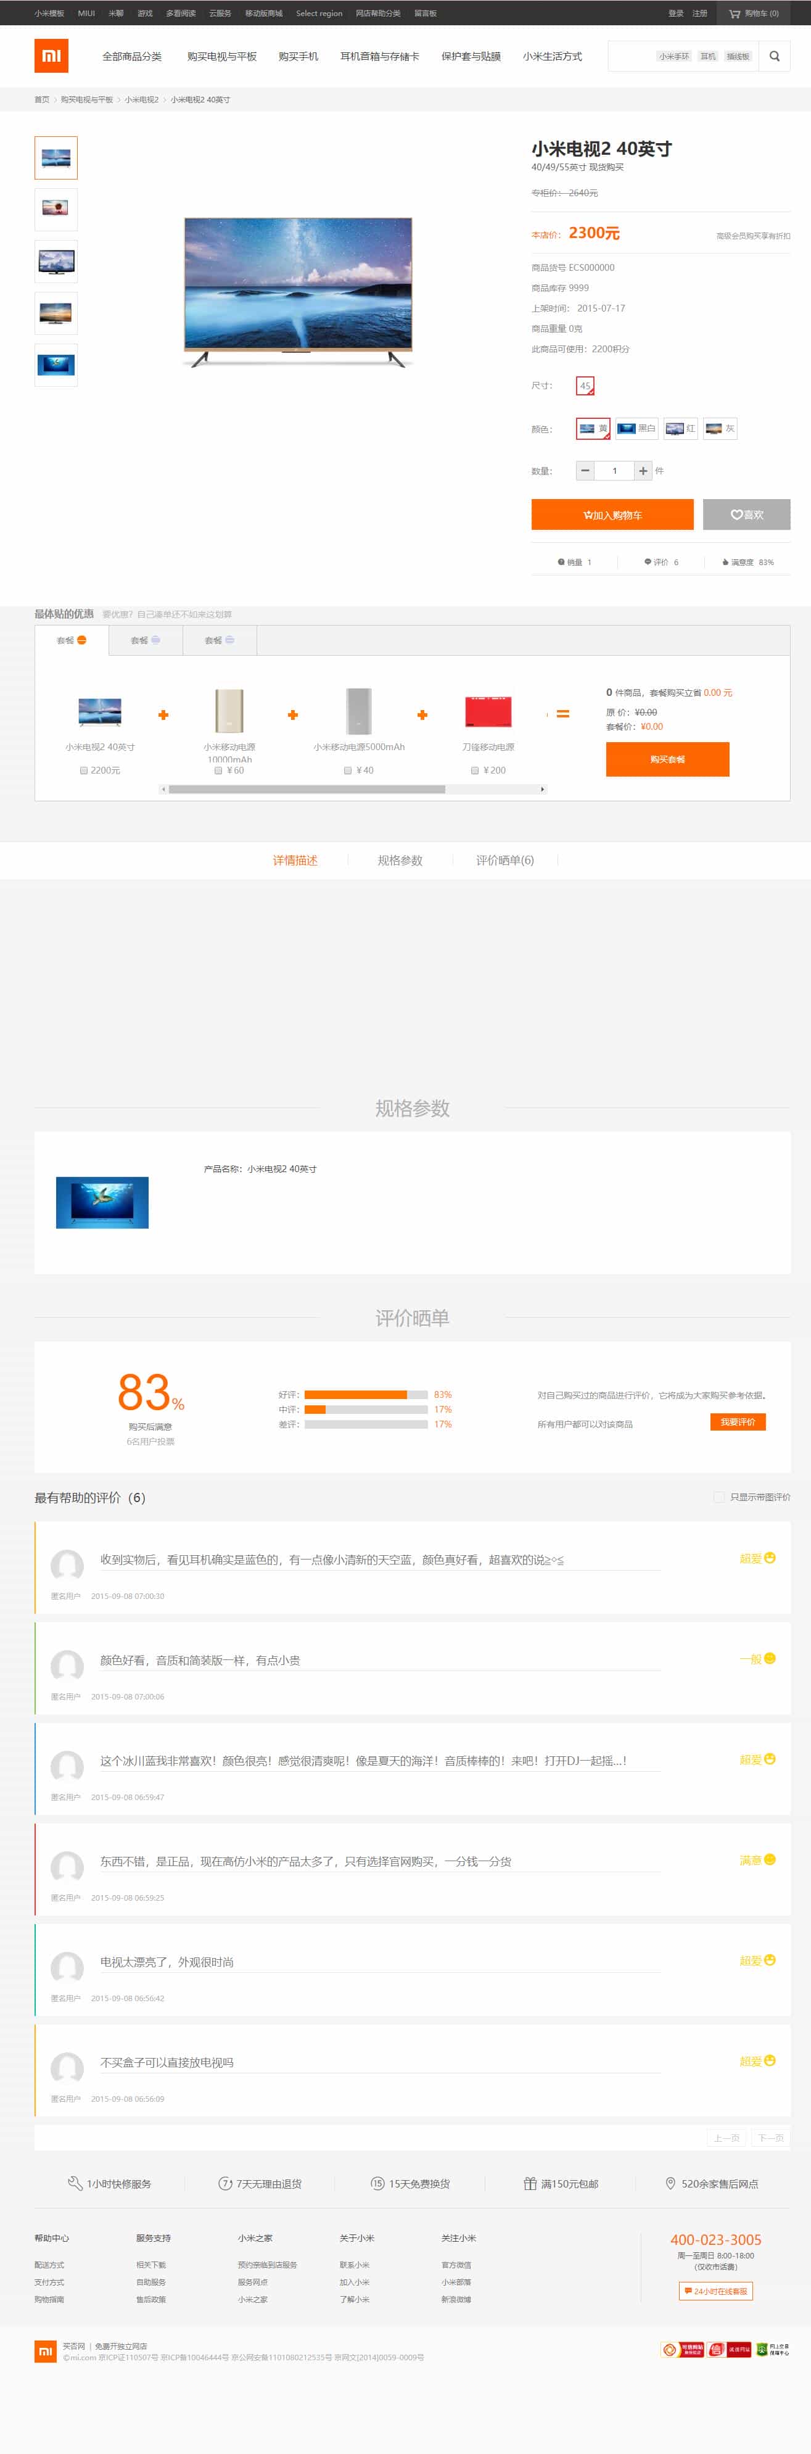Select the 黑白 color option
The image size is (811, 2454).
pyautogui.click(x=637, y=429)
